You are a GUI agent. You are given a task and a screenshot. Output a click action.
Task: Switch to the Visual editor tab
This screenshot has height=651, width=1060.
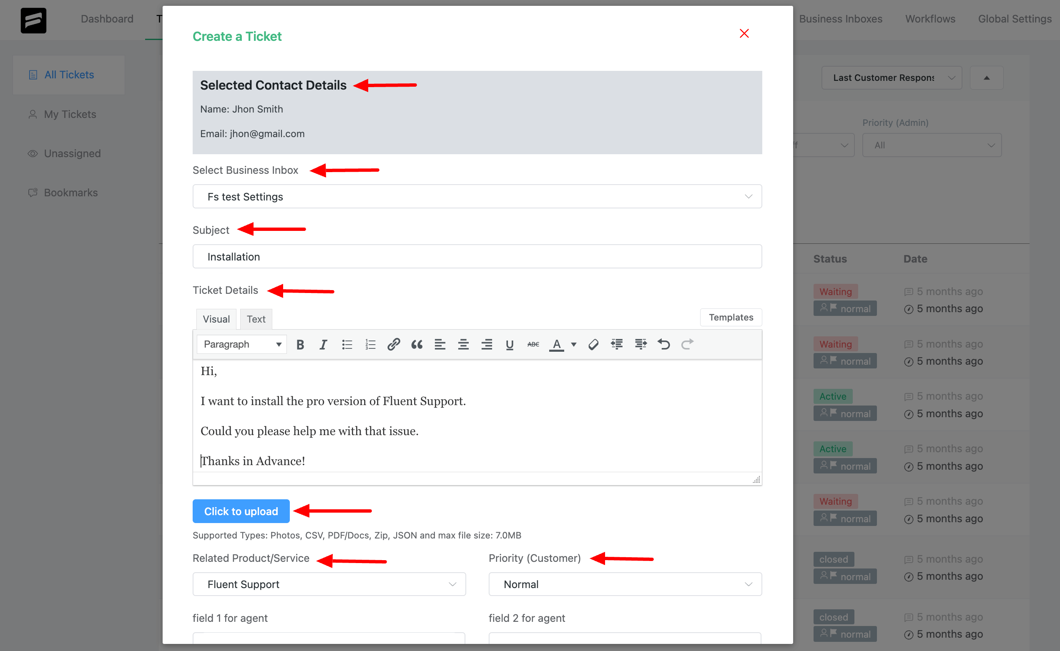pyautogui.click(x=216, y=318)
